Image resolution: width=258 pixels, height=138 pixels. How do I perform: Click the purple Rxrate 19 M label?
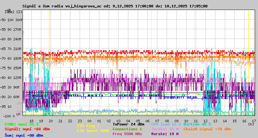pyautogui.click(x=165, y=134)
